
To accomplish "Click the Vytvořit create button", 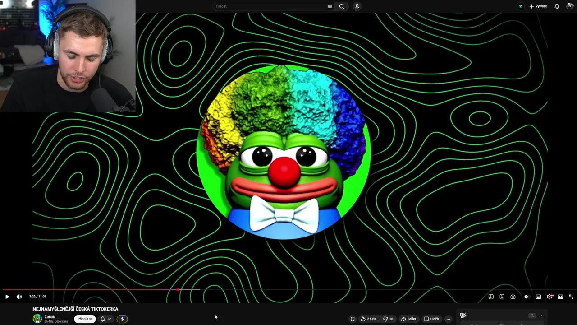I will [538, 6].
